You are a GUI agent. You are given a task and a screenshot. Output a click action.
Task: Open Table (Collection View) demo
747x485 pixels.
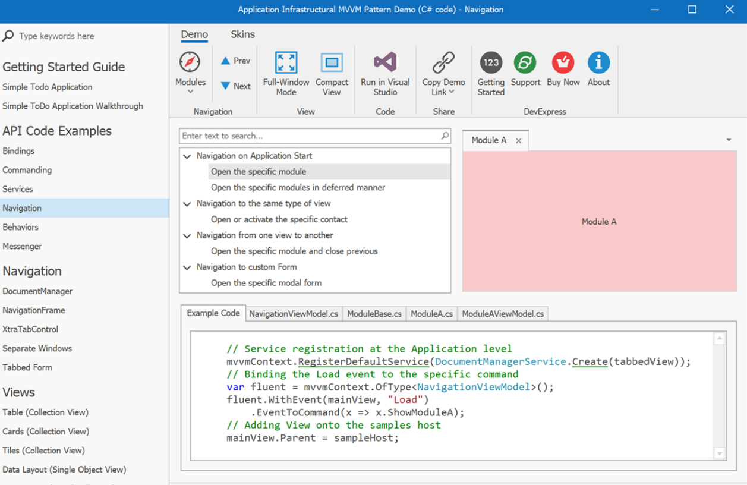(46, 412)
